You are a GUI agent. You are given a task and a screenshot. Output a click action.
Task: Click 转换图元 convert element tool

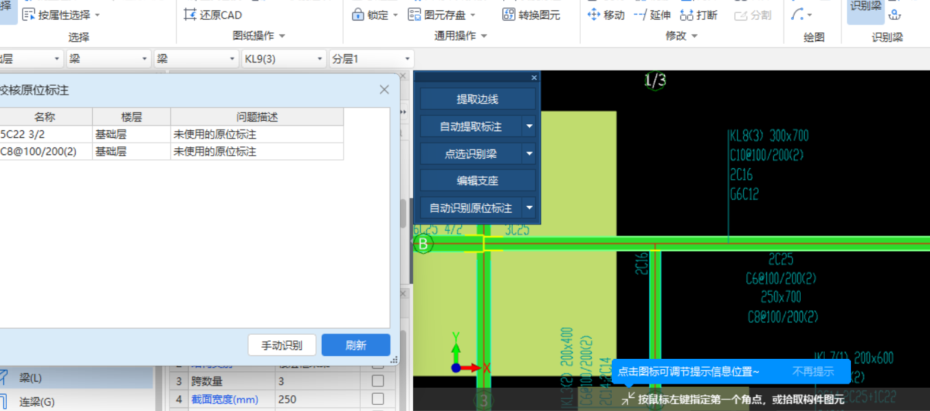(x=531, y=14)
